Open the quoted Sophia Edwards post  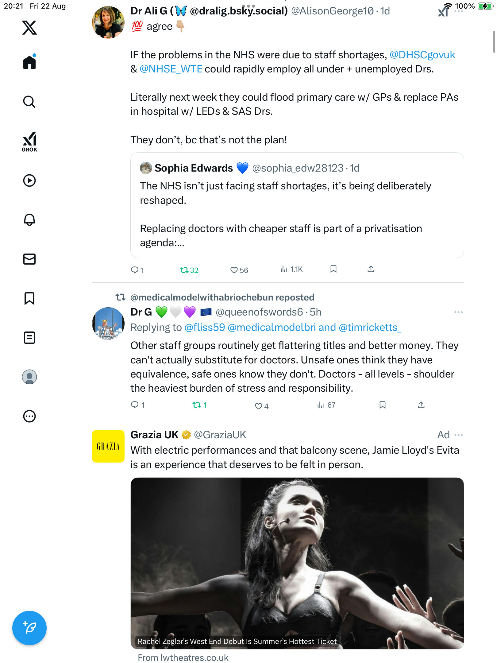click(x=297, y=205)
